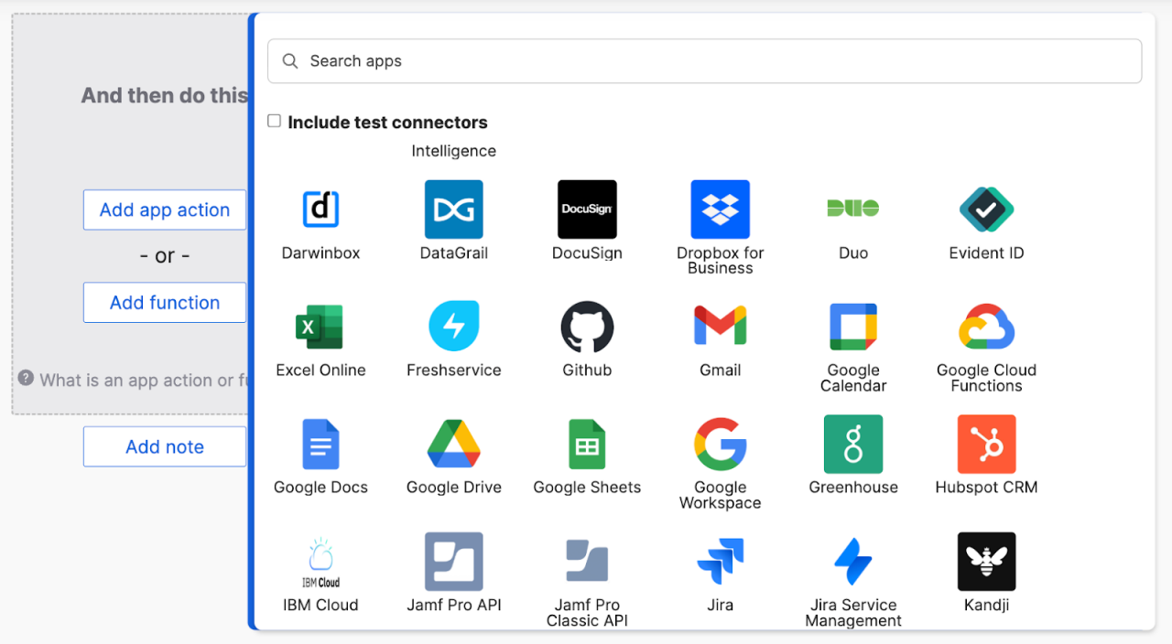Image resolution: width=1172 pixels, height=644 pixels.
Task: Select the Dropbox for Business icon
Action: click(x=720, y=209)
